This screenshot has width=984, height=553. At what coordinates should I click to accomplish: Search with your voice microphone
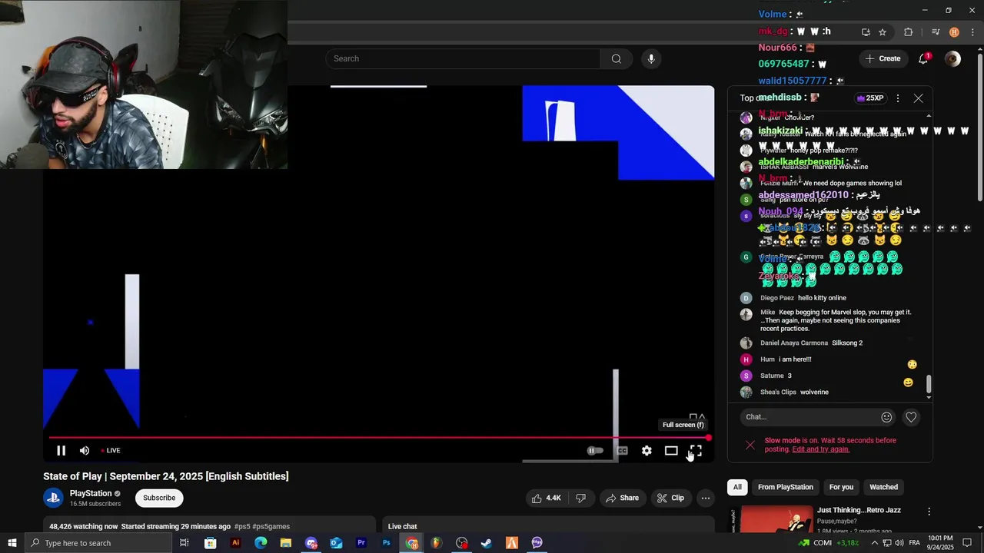(x=651, y=58)
